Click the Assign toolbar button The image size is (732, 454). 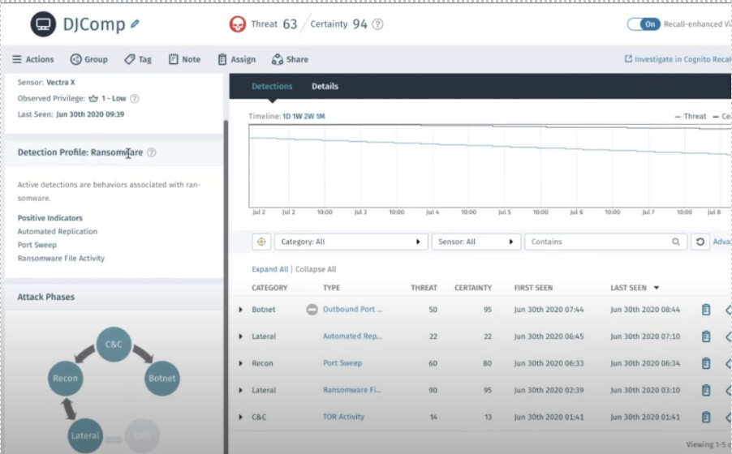[237, 59]
